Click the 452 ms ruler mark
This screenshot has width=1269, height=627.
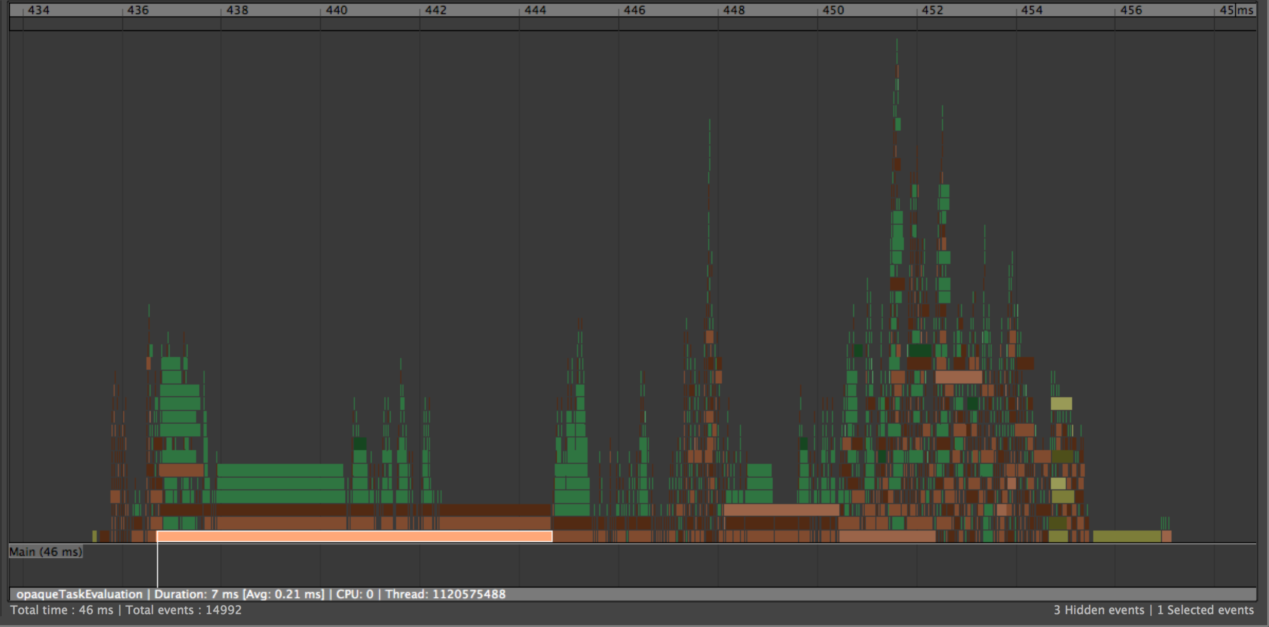pyautogui.click(x=932, y=10)
